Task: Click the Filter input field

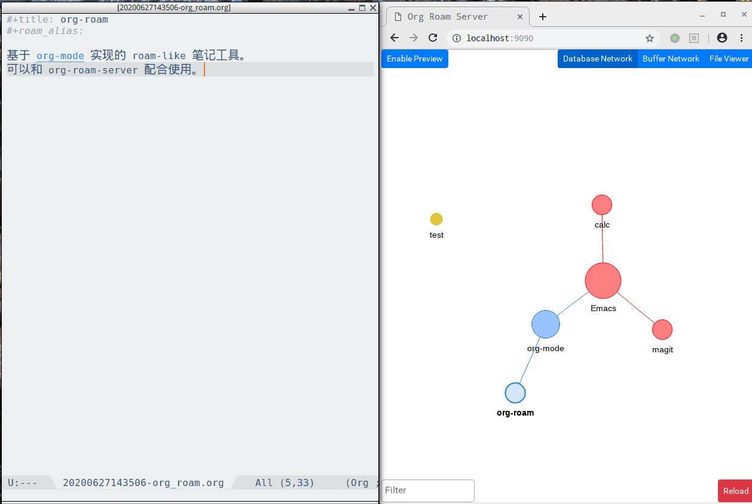Action: pos(428,490)
